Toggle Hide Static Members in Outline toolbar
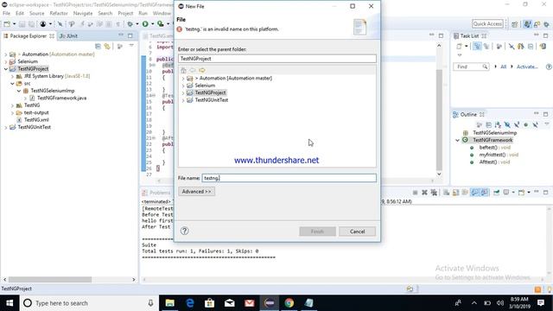The width and height of the screenshot is (553, 311). tap(517, 124)
